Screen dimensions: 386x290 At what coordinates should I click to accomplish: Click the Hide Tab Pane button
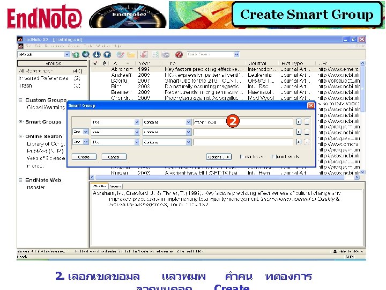tap(348, 251)
